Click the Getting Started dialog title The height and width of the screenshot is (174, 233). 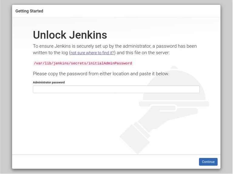29,11
